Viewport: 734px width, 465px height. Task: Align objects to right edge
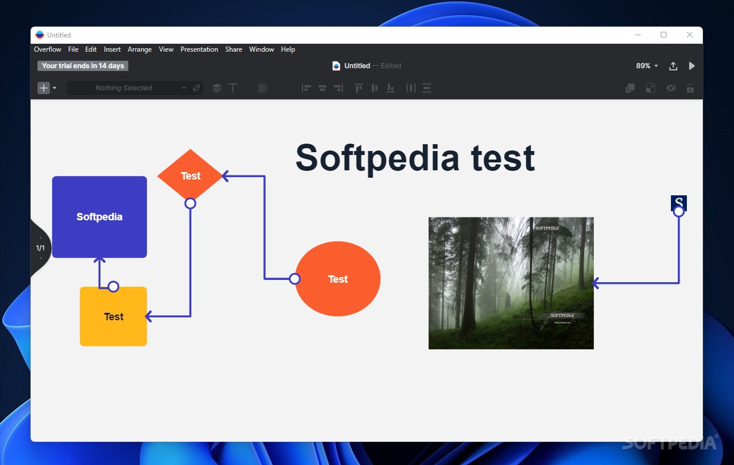[338, 88]
